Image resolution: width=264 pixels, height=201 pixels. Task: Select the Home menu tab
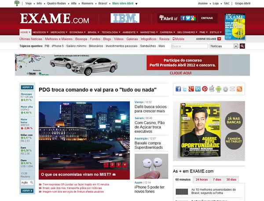[x=26, y=32]
